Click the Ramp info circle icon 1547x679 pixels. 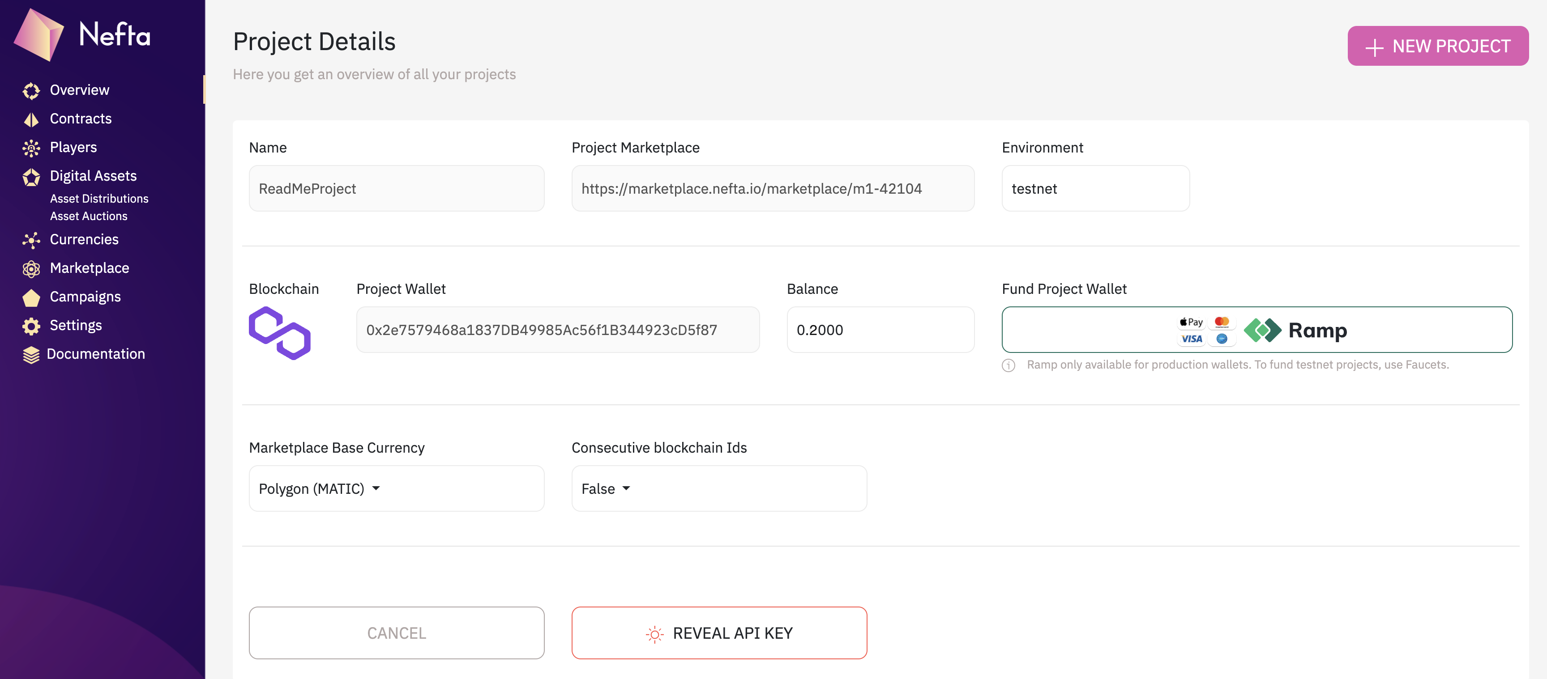[1009, 365]
